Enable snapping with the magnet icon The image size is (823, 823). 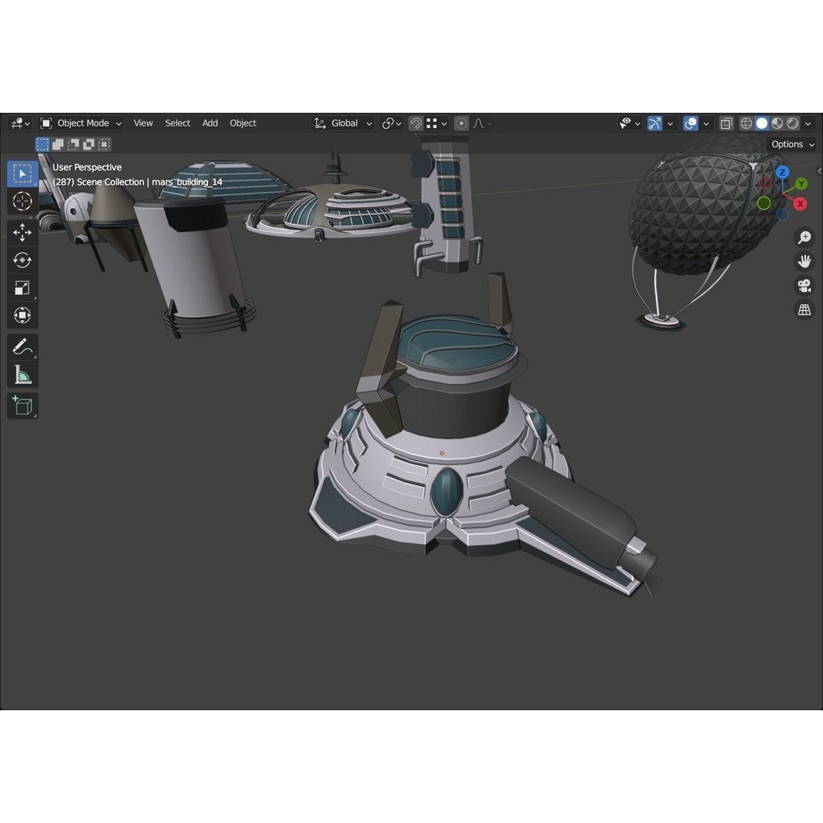pyautogui.click(x=415, y=123)
